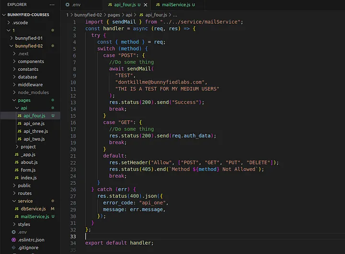Open api_three.js from the file tree

tap(35, 131)
